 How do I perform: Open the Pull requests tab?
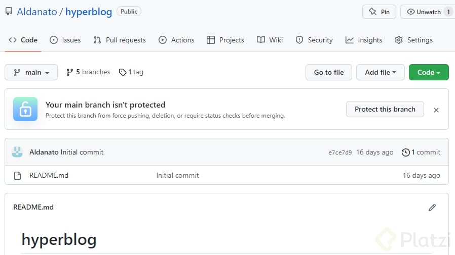(x=120, y=40)
